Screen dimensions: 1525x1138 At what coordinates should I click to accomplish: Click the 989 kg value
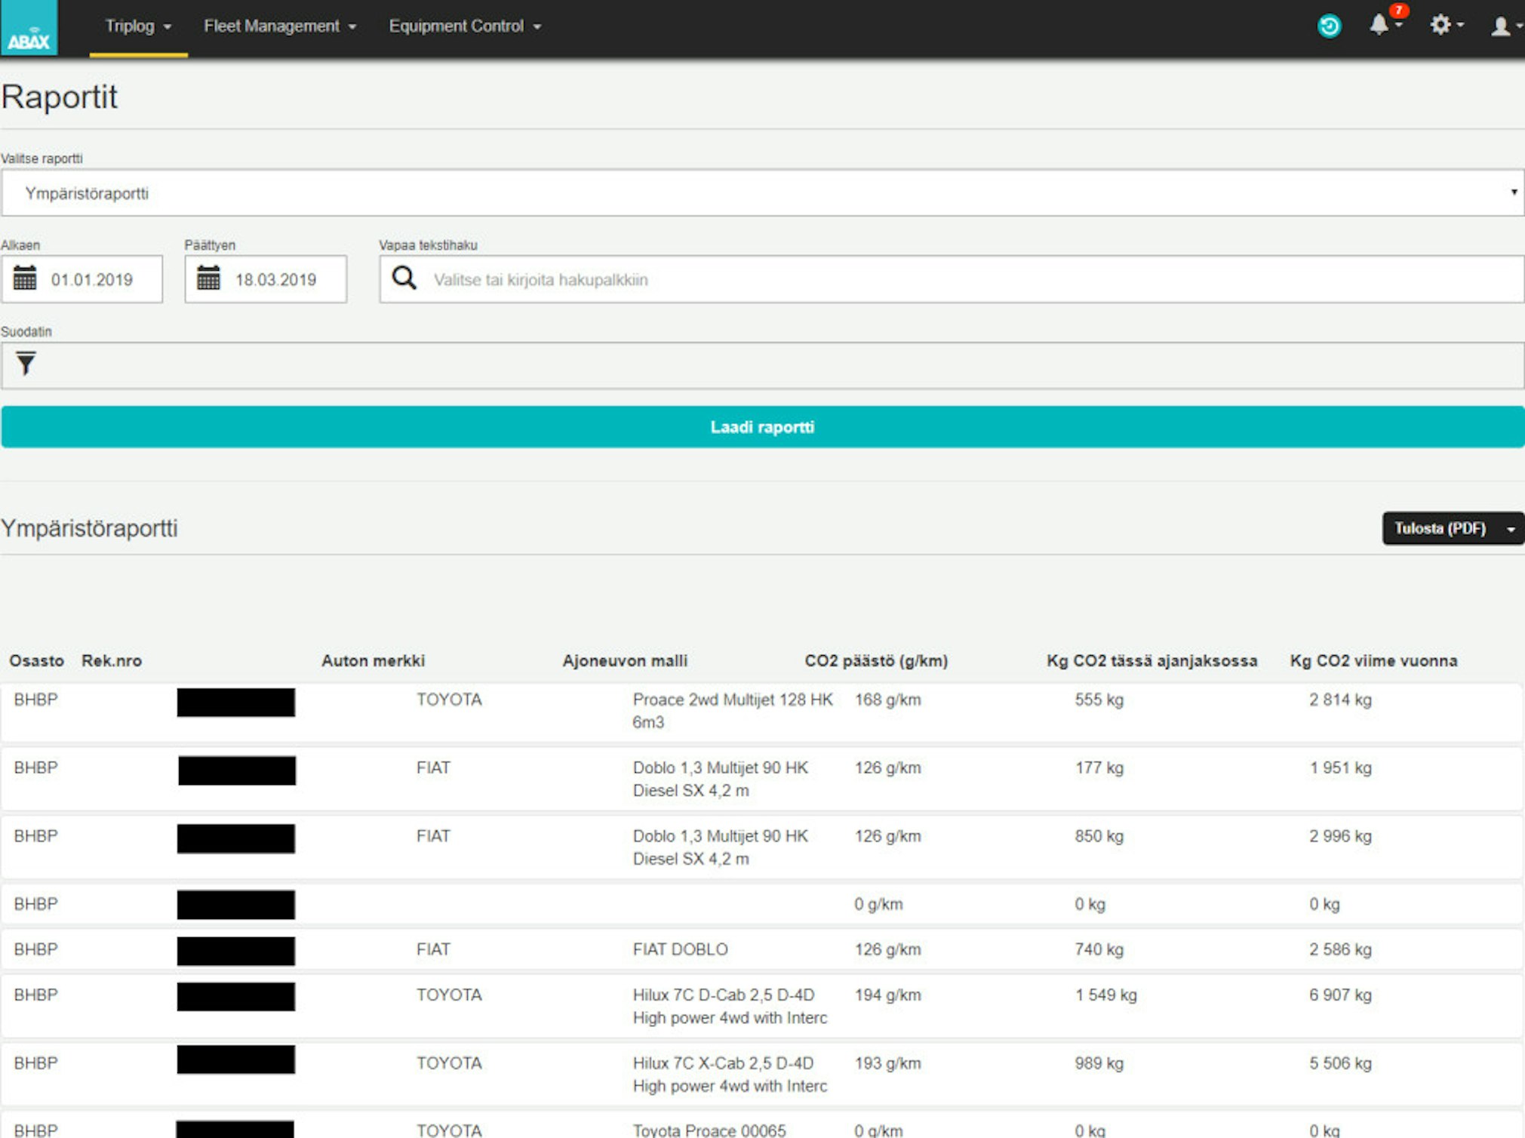click(x=1099, y=1063)
